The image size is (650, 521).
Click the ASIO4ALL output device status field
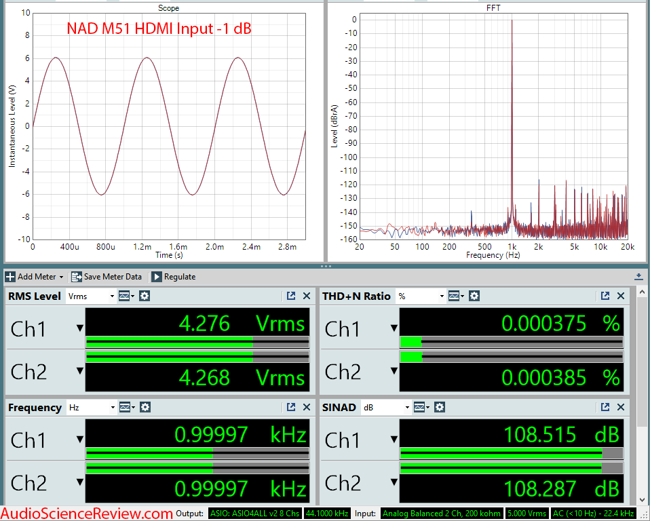[x=254, y=513]
